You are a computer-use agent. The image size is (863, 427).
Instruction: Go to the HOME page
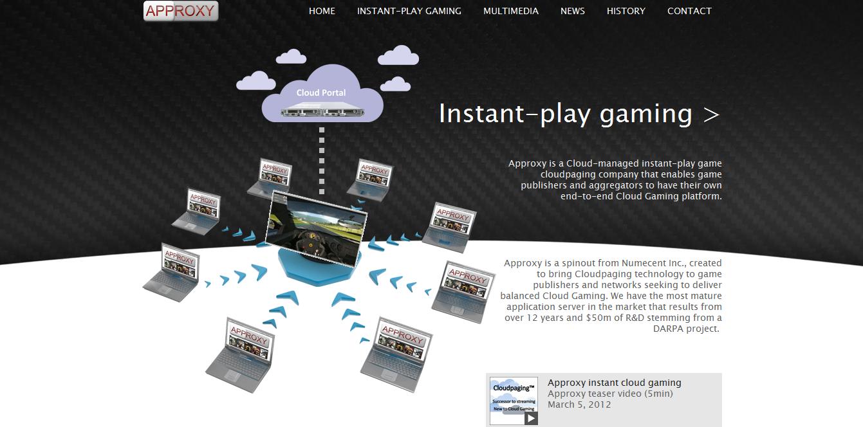click(x=322, y=11)
